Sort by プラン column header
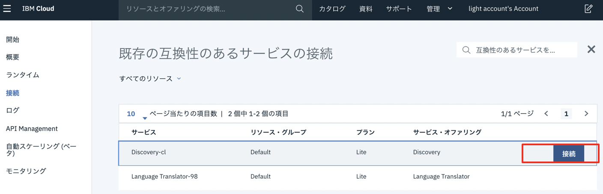 pyautogui.click(x=365, y=132)
